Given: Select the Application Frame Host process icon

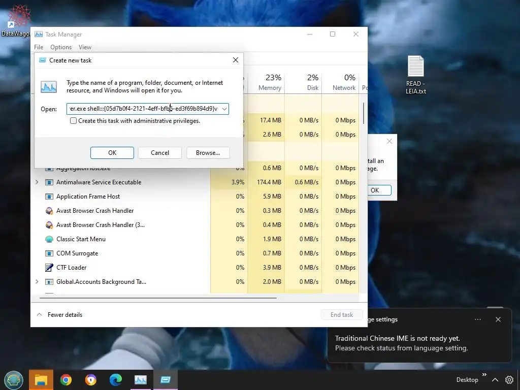Looking at the screenshot, I should [49, 197].
